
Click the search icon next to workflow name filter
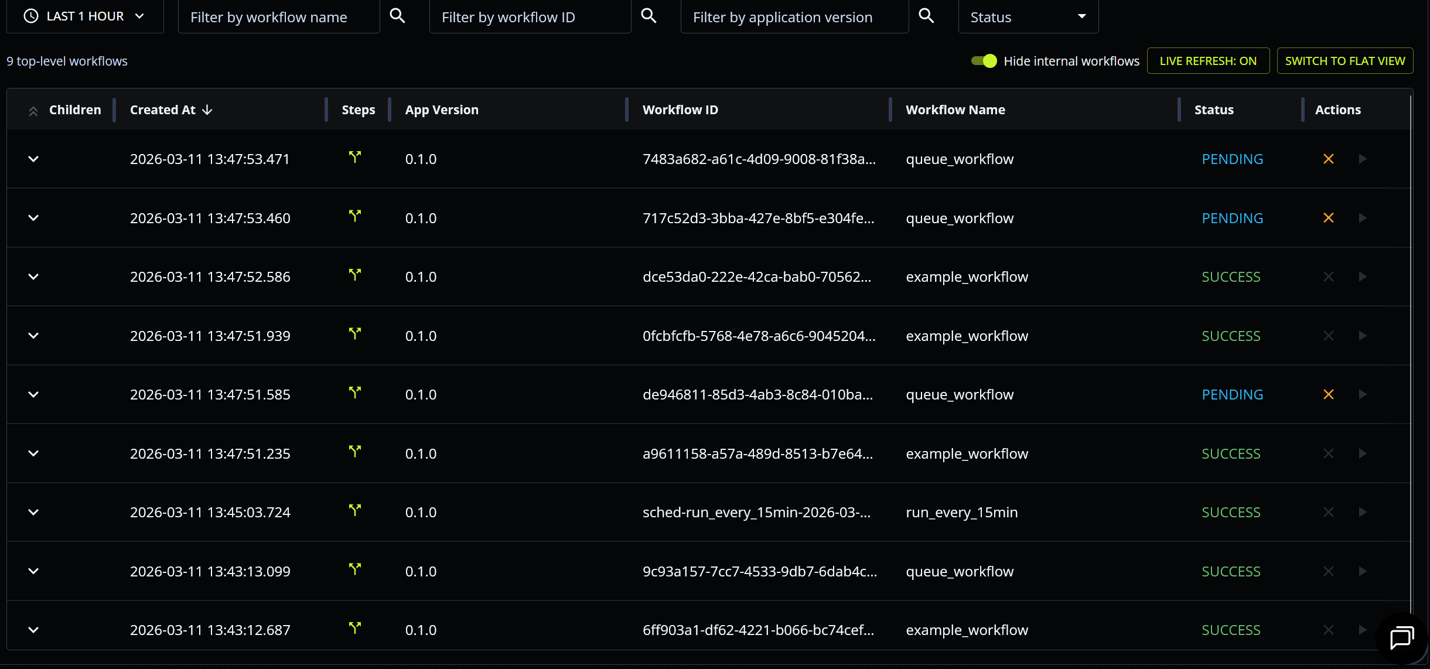coord(398,16)
